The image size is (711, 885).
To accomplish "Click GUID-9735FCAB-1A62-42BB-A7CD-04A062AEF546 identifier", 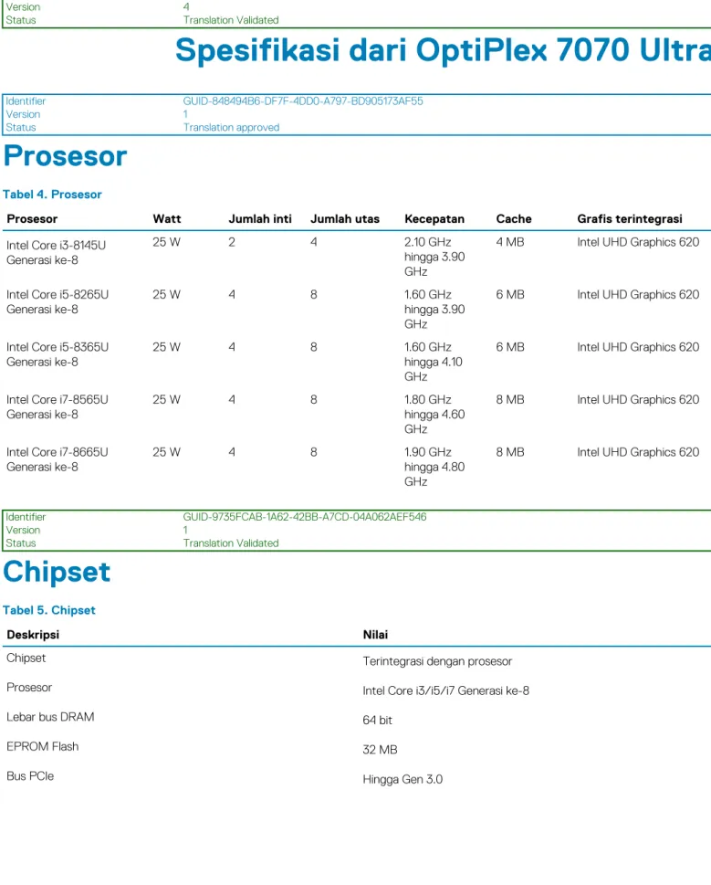I will [305, 517].
